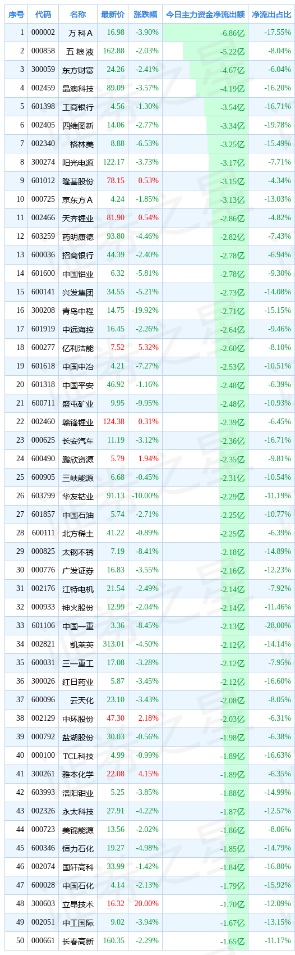This screenshot has width=295, height=955.
Task: Click the 涨跌幅 column header
Action: coord(146,15)
